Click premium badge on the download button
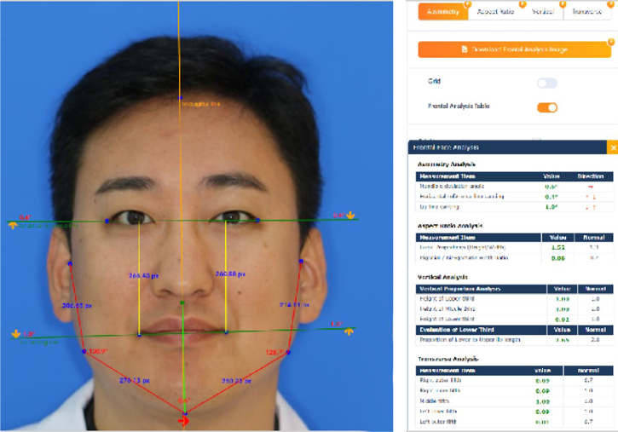618x432 pixels. [x=611, y=42]
